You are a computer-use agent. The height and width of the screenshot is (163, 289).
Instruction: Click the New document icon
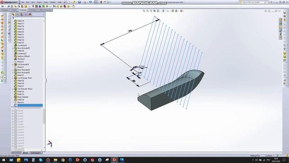tap(69, 2)
